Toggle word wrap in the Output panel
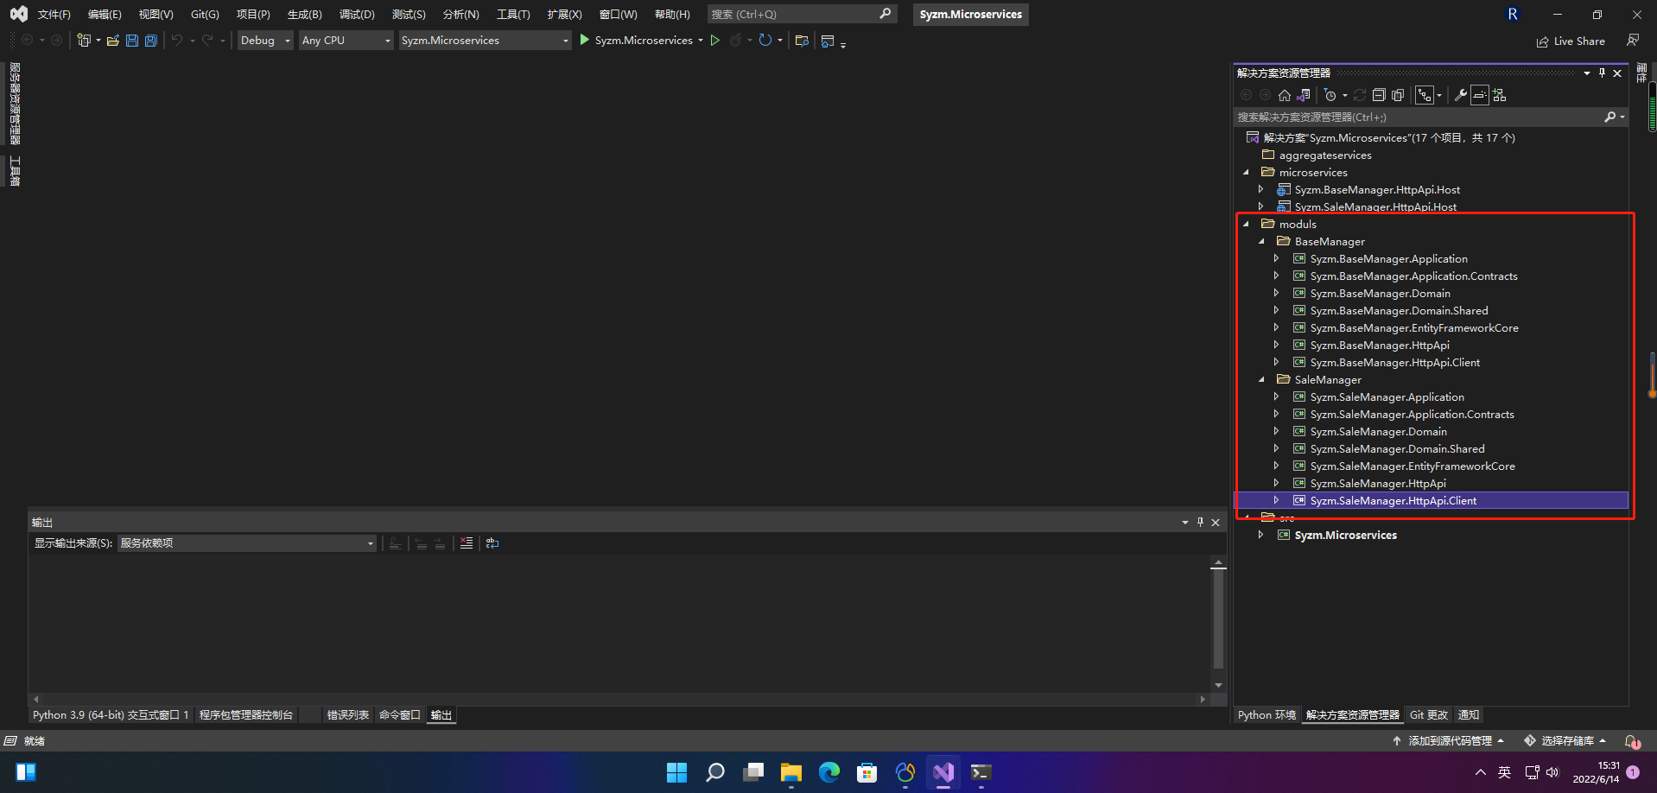The width and height of the screenshot is (1657, 793). pyautogui.click(x=492, y=543)
